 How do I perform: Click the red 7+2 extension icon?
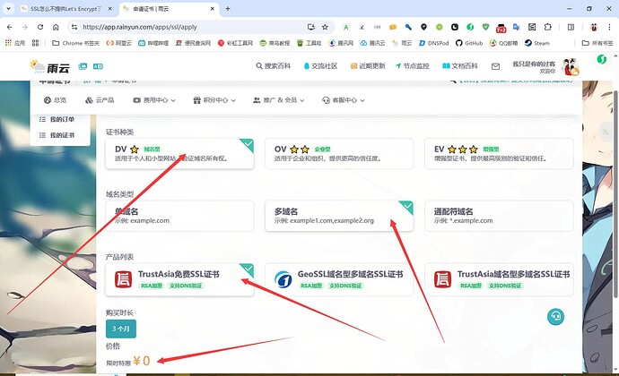501,28
